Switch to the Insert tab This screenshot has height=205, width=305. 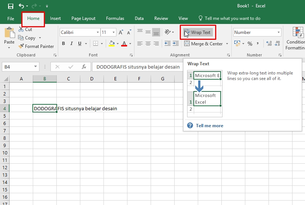point(55,18)
